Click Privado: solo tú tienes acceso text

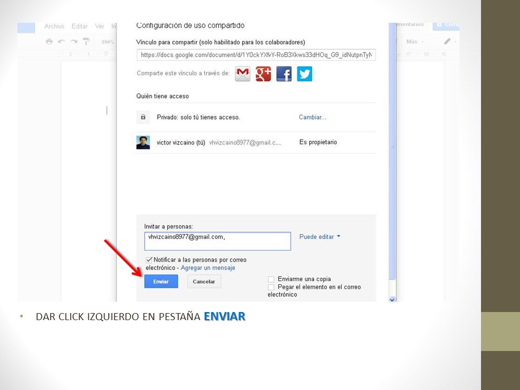tap(198, 117)
